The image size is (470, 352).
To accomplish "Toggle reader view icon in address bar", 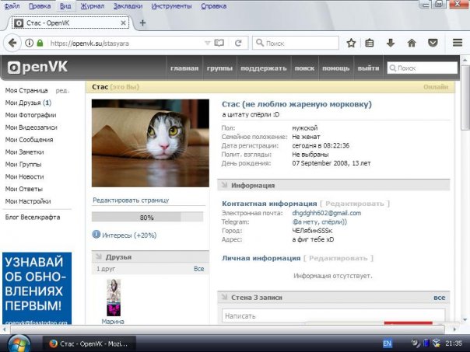I will [x=219, y=44].
